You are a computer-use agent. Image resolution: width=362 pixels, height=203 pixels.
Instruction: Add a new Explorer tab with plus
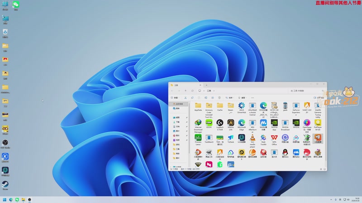click(x=206, y=85)
